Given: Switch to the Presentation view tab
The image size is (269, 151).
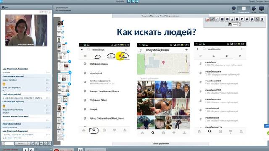Looking at the screenshot, I should click(244, 9).
